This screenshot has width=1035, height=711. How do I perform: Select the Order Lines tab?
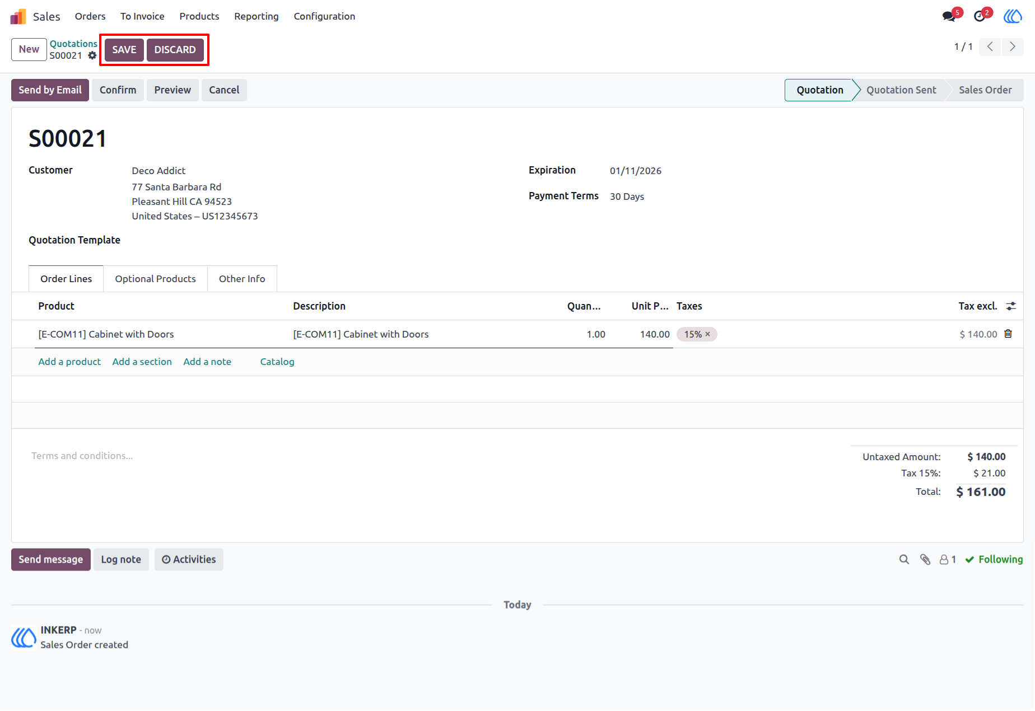(x=66, y=279)
